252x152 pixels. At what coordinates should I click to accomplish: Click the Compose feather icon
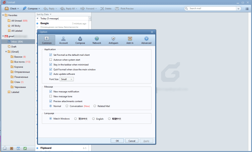coord(25,8)
